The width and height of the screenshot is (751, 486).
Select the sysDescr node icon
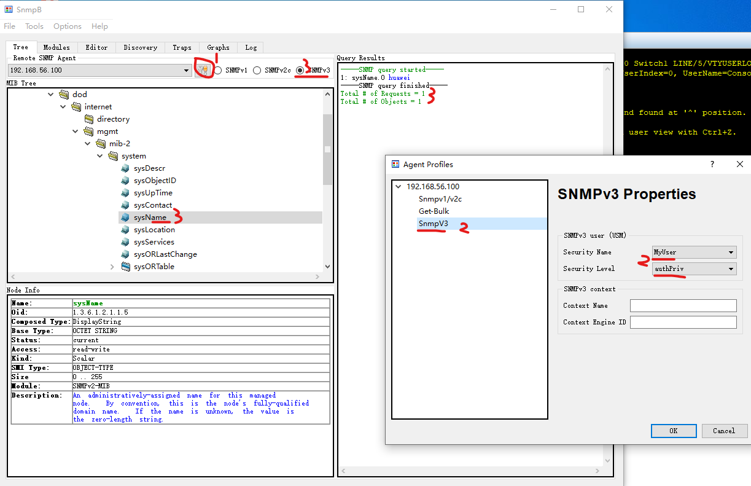point(125,168)
